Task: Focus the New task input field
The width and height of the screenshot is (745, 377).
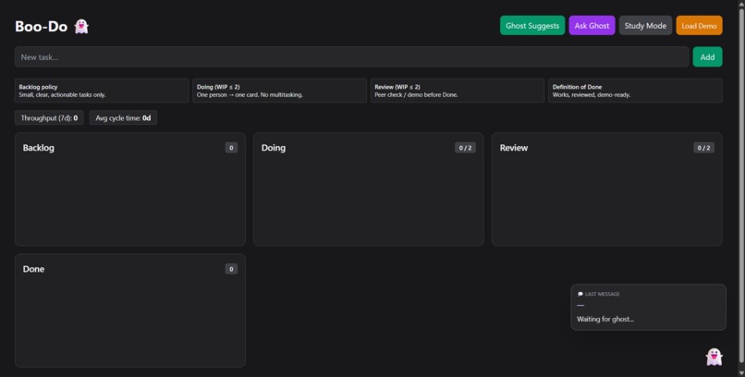Action: point(351,57)
